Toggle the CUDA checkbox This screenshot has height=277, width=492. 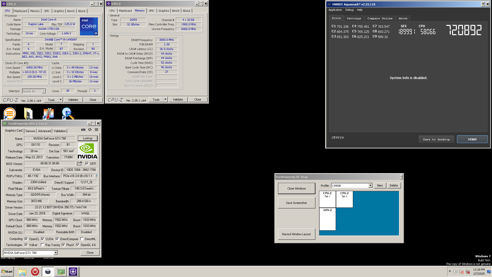coord(43,239)
